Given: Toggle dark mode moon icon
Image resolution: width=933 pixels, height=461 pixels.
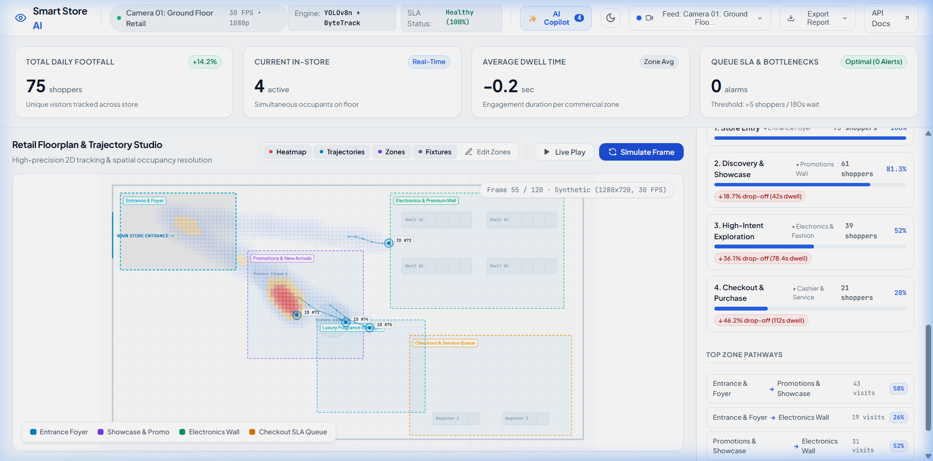Looking at the screenshot, I should (611, 18).
